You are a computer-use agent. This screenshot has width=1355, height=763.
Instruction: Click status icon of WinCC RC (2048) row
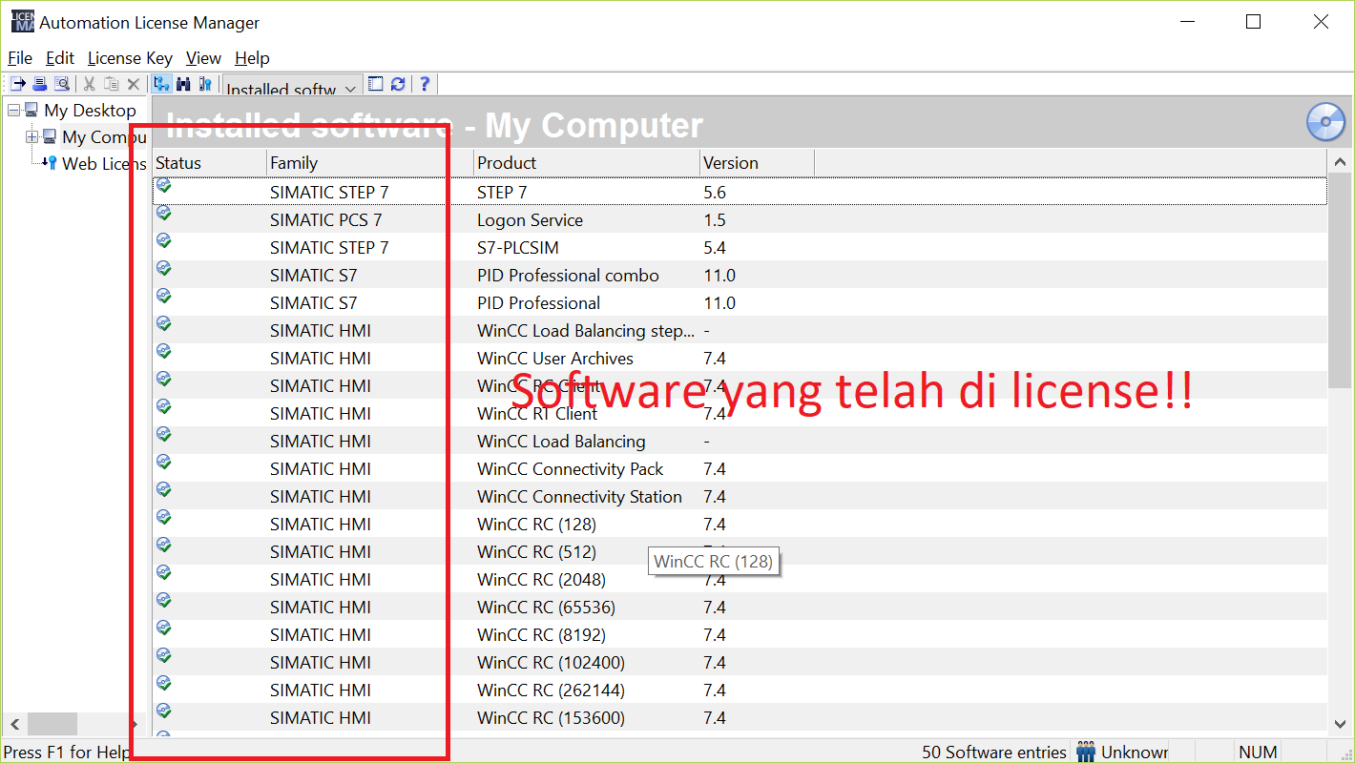[164, 573]
